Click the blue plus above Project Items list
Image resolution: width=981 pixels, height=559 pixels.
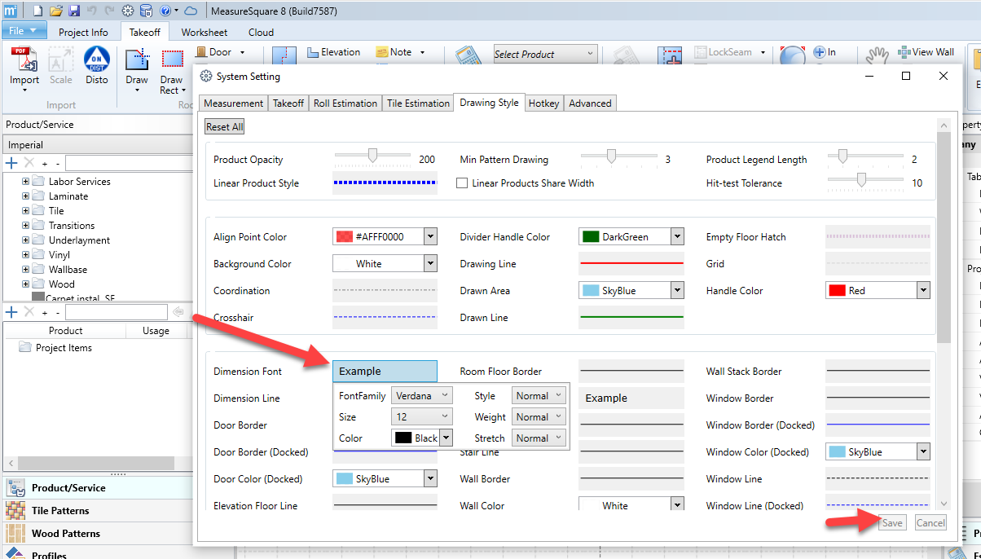pos(11,312)
